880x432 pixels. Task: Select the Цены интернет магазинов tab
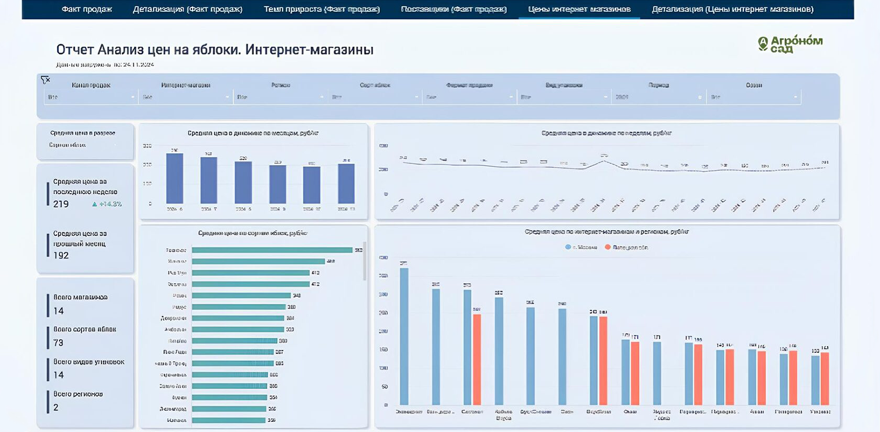pos(579,9)
